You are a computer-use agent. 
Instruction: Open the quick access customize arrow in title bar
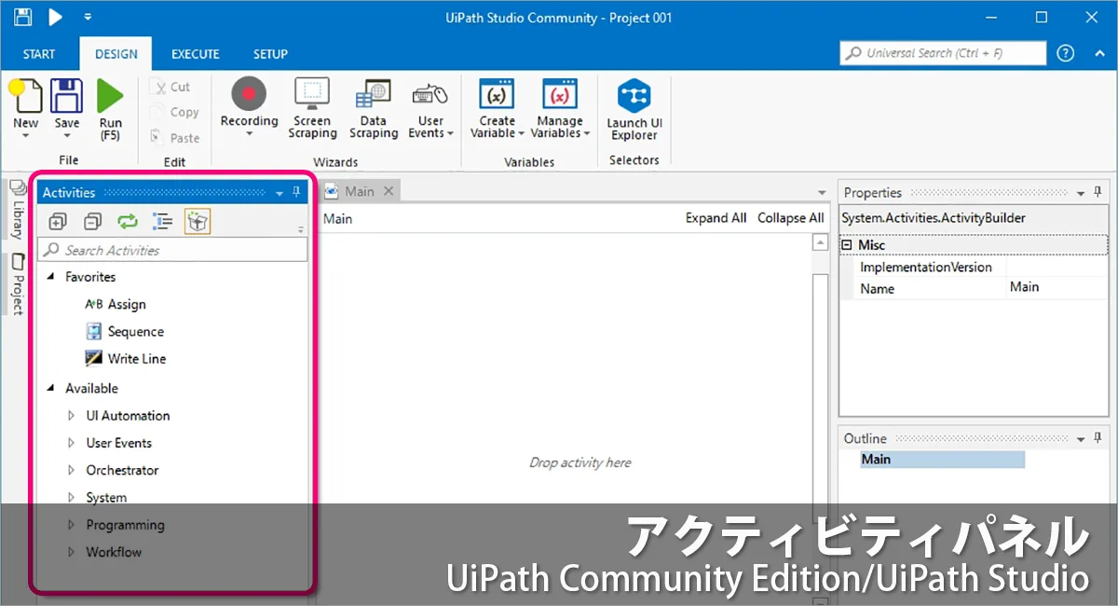(x=88, y=17)
